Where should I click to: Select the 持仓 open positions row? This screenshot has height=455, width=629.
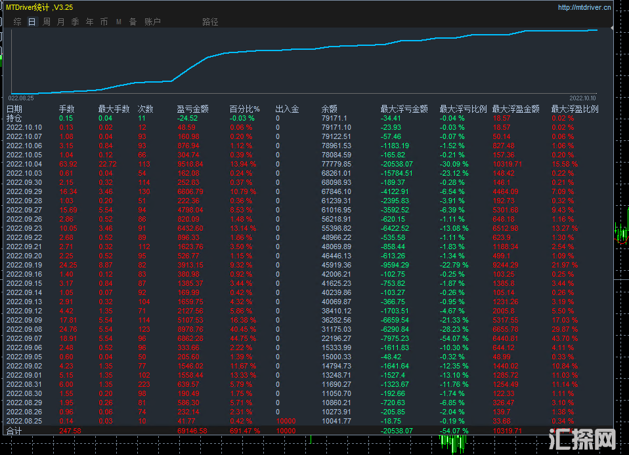pyautogui.click(x=14, y=118)
